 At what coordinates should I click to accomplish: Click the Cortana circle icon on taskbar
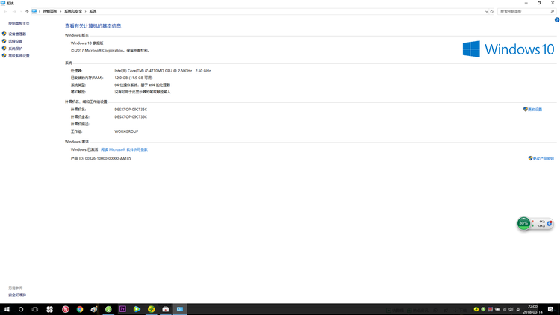point(21,309)
